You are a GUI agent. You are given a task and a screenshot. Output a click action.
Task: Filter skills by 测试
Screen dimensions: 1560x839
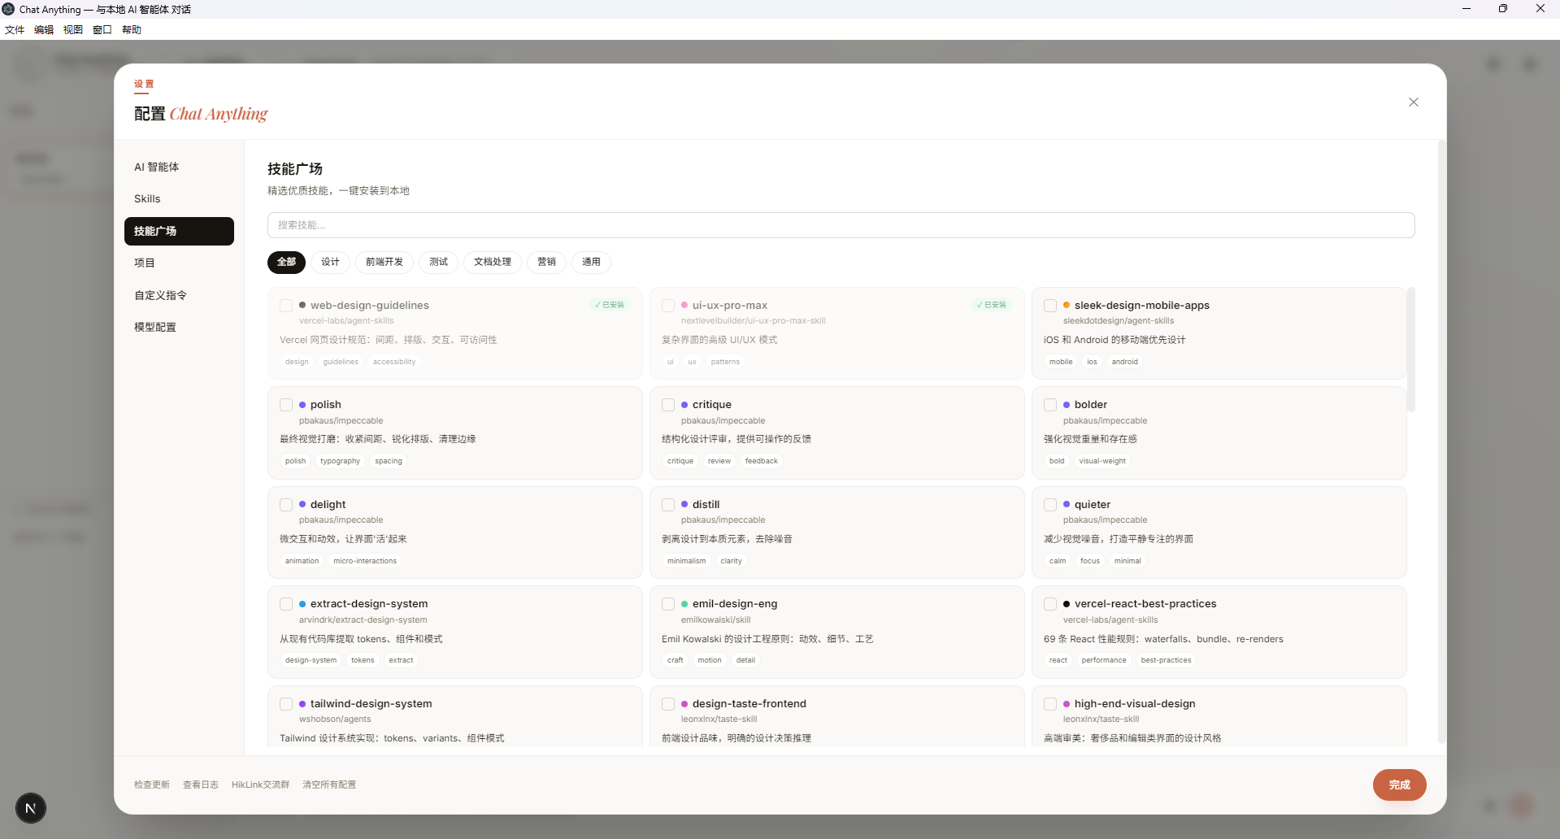tap(439, 262)
